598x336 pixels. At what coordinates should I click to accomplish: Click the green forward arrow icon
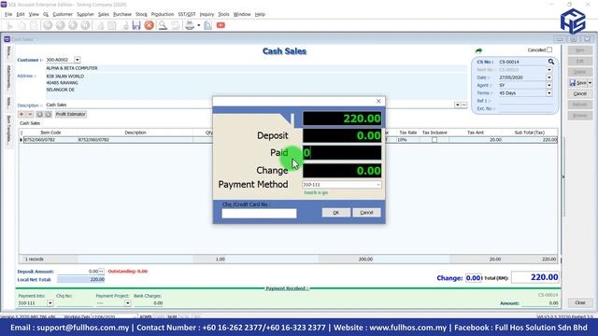(478, 50)
